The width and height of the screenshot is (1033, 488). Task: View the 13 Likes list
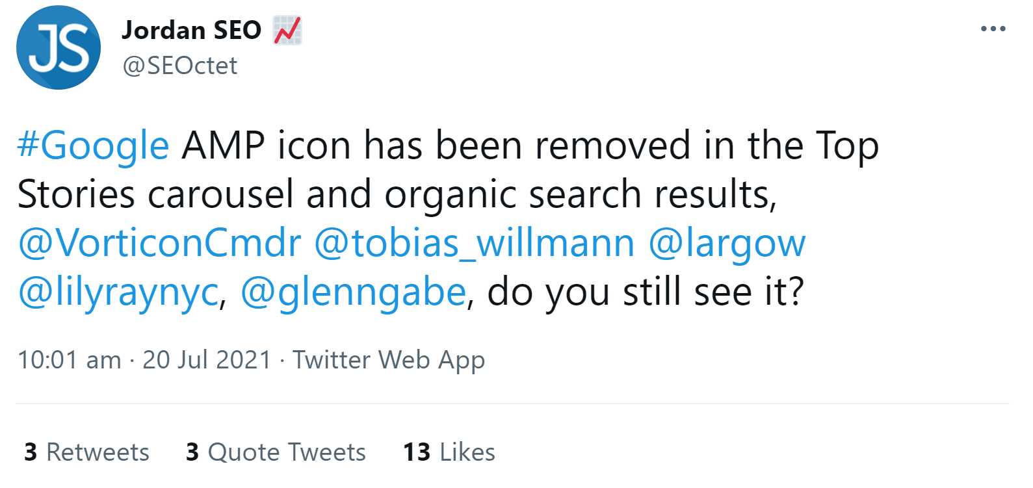point(449,452)
